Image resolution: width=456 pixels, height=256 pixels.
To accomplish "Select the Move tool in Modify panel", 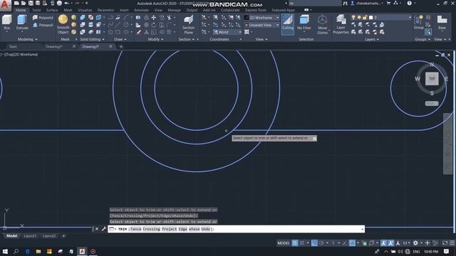I will pos(154,18).
